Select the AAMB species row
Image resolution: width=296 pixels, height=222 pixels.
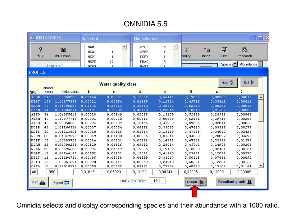click(145, 123)
